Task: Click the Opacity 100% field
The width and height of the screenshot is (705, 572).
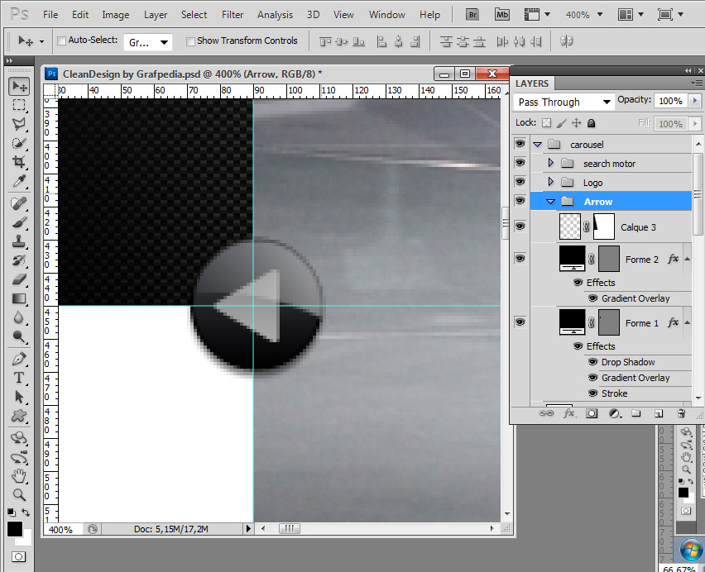Action: click(x=670, y=101)
